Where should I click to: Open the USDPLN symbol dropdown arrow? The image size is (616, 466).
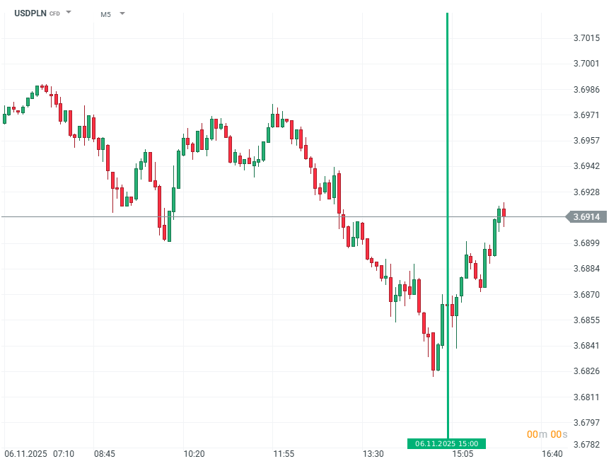(x=69, y=13)
